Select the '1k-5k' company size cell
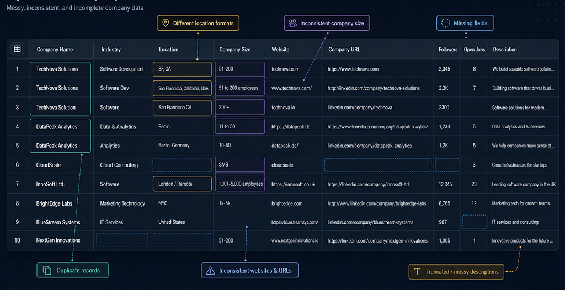This screenshot has height=290, width=565. [225, 203]
